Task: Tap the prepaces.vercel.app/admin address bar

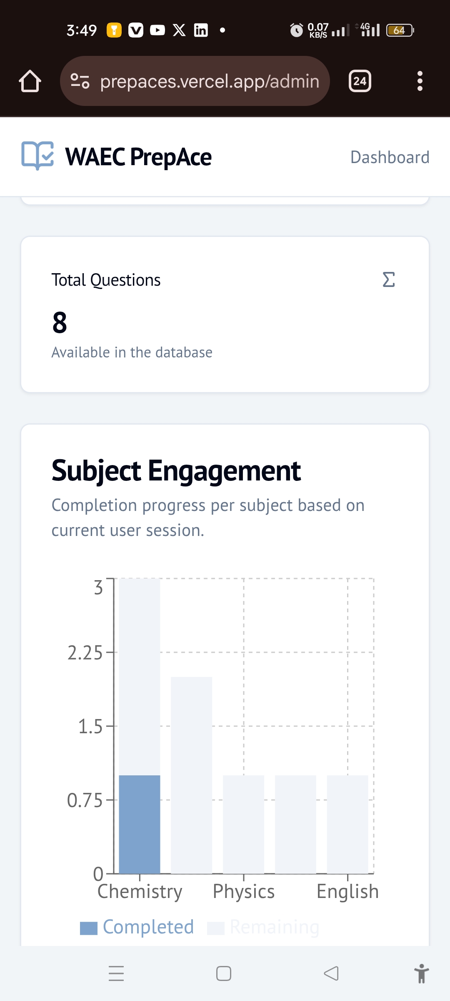Action: coord(210,81)
